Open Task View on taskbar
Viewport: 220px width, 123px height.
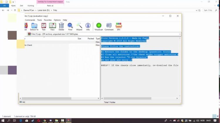point(14,120)
